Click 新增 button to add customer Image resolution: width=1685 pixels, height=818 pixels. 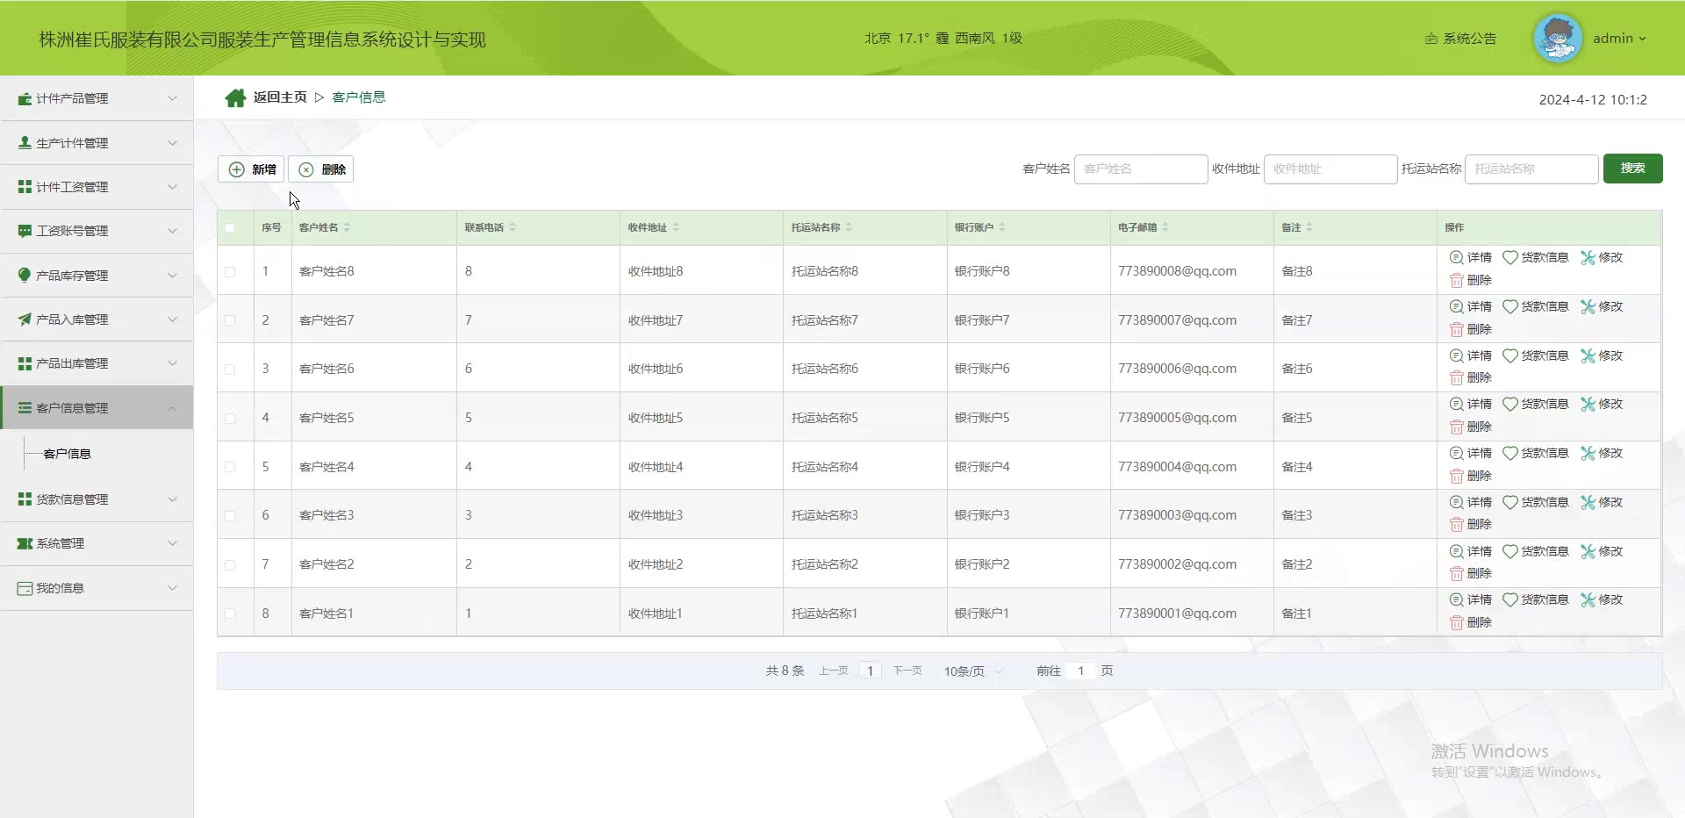251,169
